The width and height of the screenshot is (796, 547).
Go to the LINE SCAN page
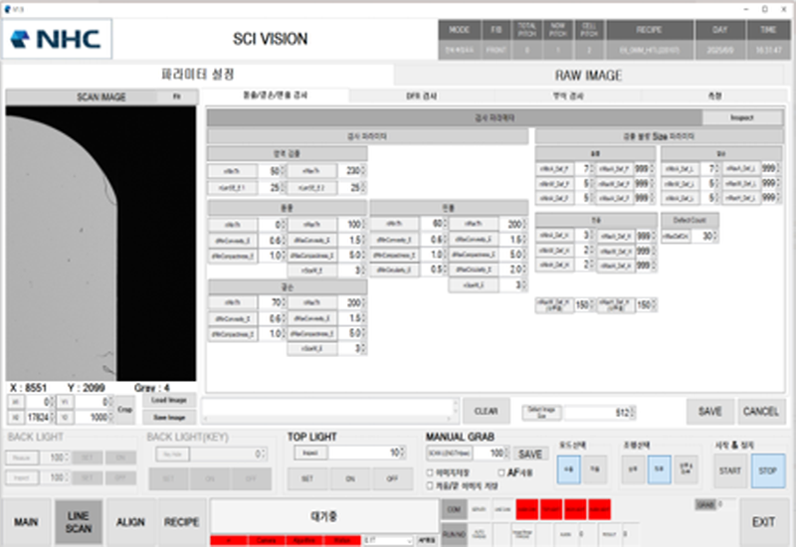tap(78, 522)
